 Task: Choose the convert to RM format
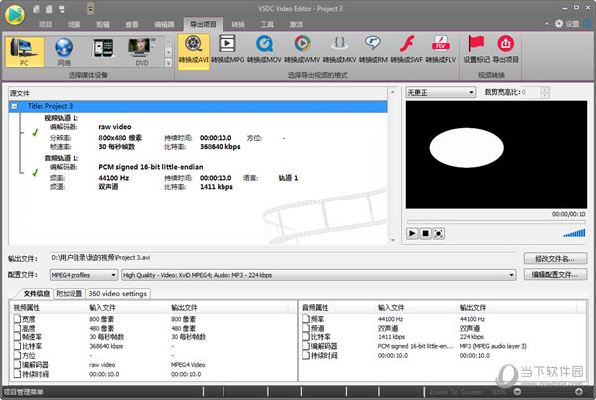click(372, 50)
